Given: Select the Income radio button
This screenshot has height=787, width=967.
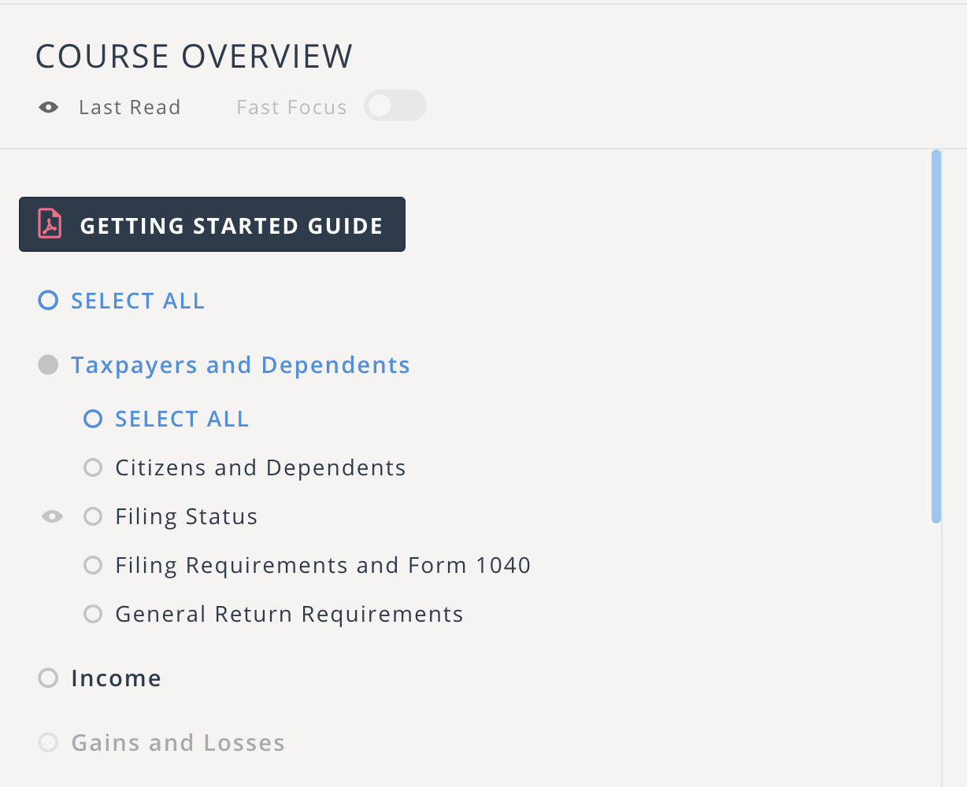Looking at the screenshot, I should point(47,678).
